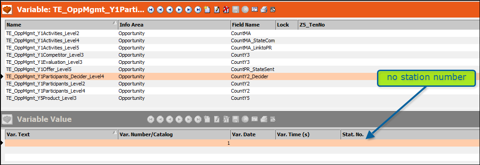Switch to mask view in Variable Value toolbar
The width and height of the screenshot is (480, 165).
(254, 119)
